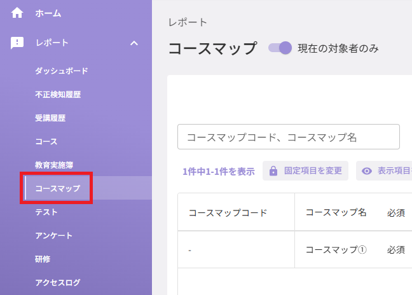Open アクセスログ in sidebar
This screenshot has width=412, height=295.
click(x=58, y=282)
